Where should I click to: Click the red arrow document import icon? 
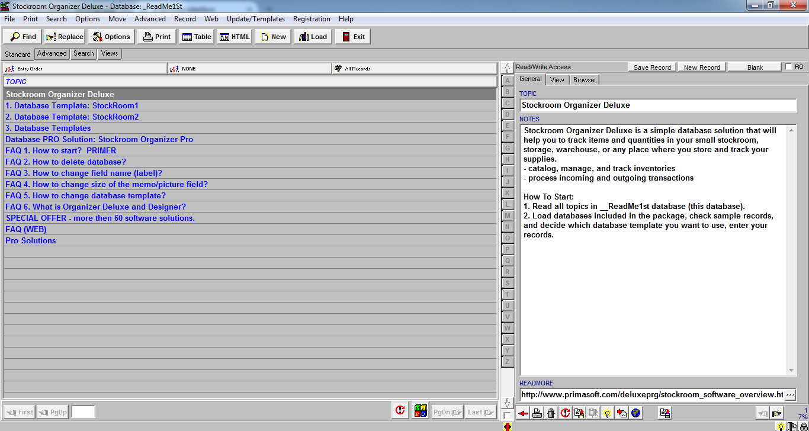(x=622, y=413)
